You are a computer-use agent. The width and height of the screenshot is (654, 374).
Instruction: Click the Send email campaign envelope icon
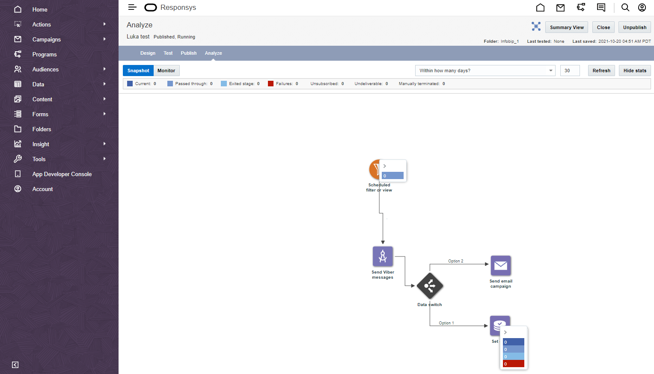point(501,266)
